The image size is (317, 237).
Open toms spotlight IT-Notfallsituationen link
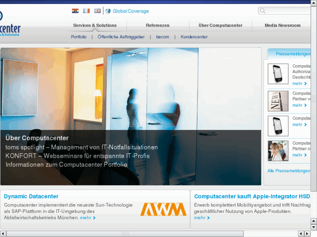(82, 147)
